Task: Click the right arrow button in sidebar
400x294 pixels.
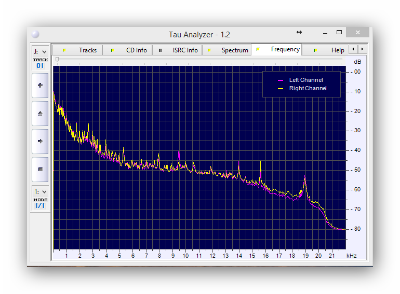Action: (x=40, y=141)
